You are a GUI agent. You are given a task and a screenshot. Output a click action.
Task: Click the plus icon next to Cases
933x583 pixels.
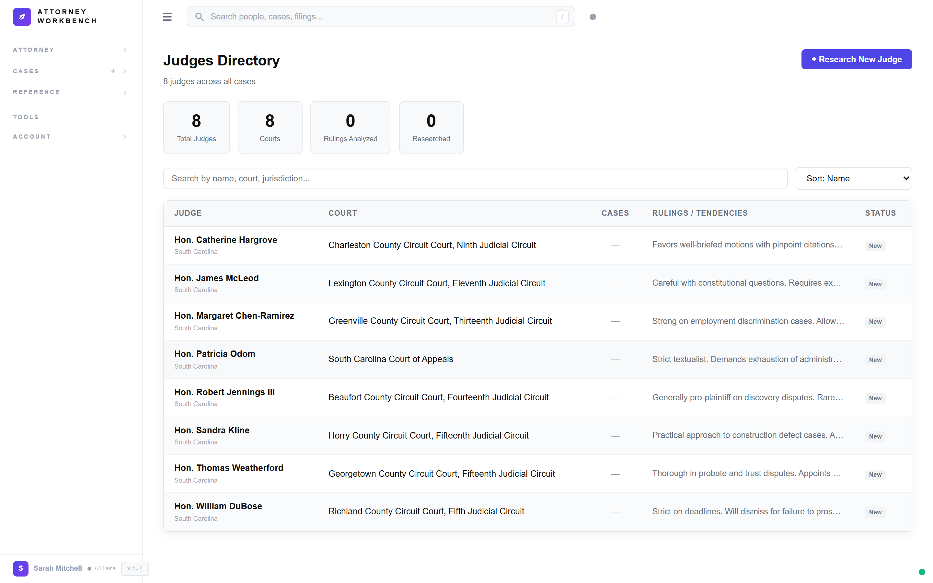point(113,71)
